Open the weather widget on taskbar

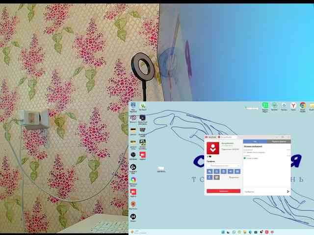[x=138, y=232]
